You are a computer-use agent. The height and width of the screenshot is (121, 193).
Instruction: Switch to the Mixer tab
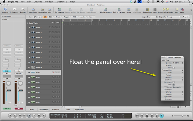click(x=32, y=110)
